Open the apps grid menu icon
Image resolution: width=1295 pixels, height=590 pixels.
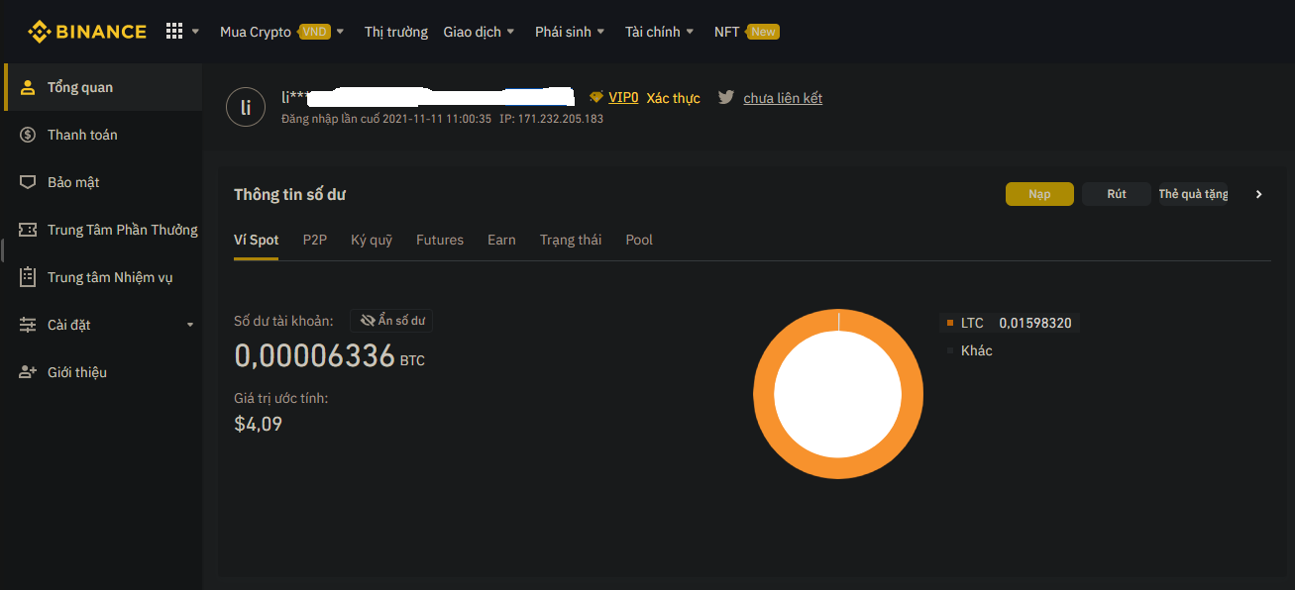pyautogui.click(x=174, y=32)
